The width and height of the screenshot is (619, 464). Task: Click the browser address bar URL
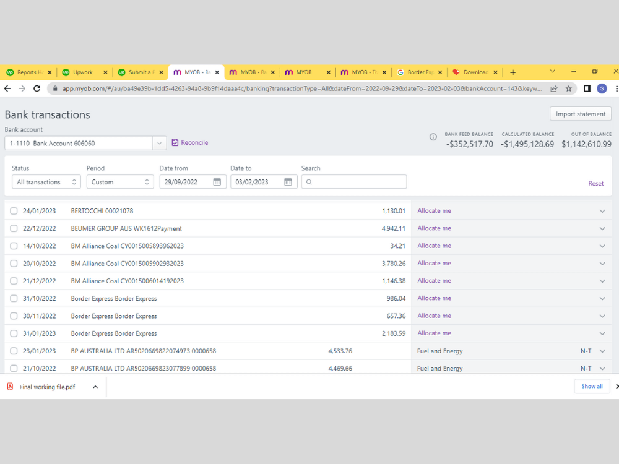302,88
